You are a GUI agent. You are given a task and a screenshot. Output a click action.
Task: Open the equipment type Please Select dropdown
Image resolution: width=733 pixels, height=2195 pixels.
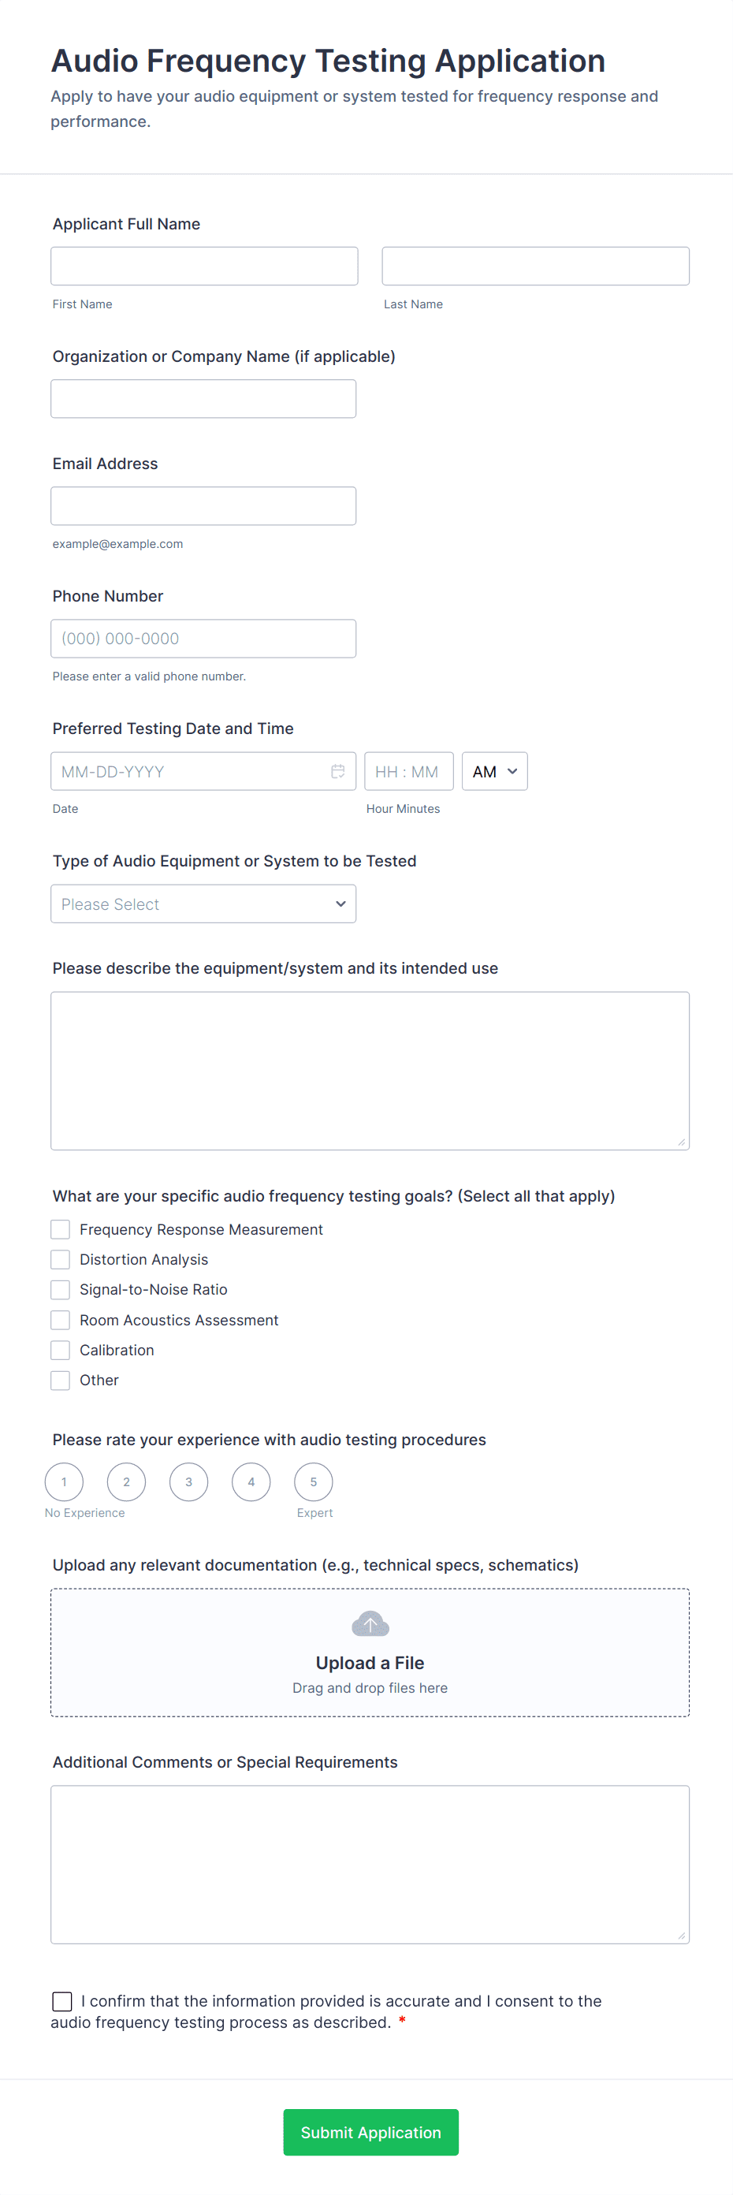point(203,904)
